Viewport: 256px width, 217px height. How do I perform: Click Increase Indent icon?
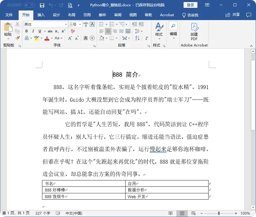tap(141, 24)
